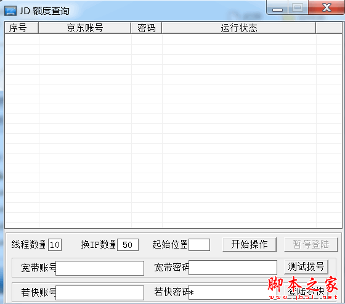This screenshot has width=345, height=304.
Task: Click the 线程数量 label
Action: [x=28, y=244]
